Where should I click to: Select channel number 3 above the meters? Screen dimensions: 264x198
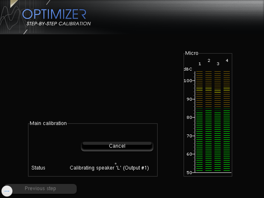pyautogui.click(x=218, y=64)
